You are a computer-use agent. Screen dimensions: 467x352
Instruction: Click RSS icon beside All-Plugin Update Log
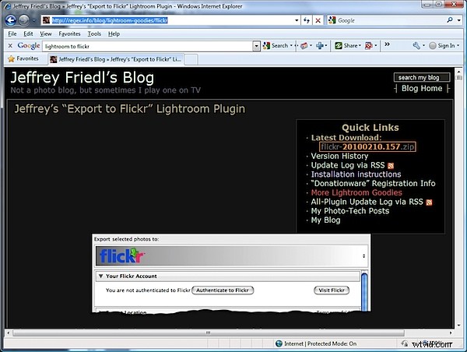429,202
